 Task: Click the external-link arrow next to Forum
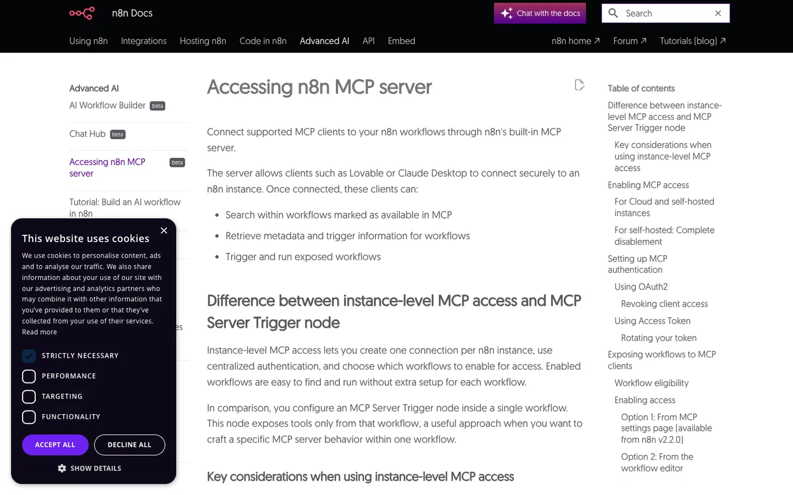(645, 40)
